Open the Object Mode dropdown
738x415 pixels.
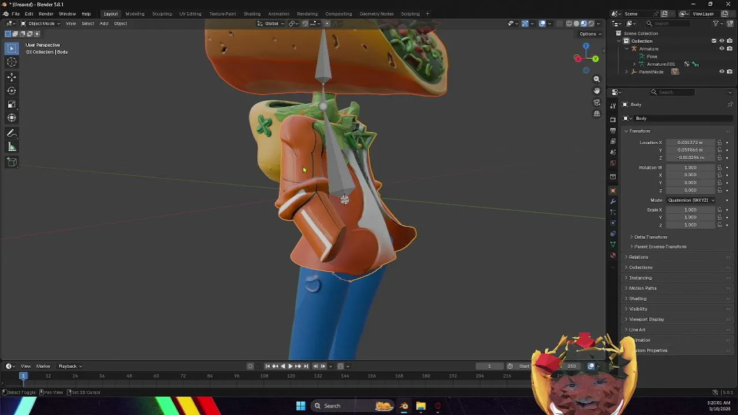(x=40, y=24)
